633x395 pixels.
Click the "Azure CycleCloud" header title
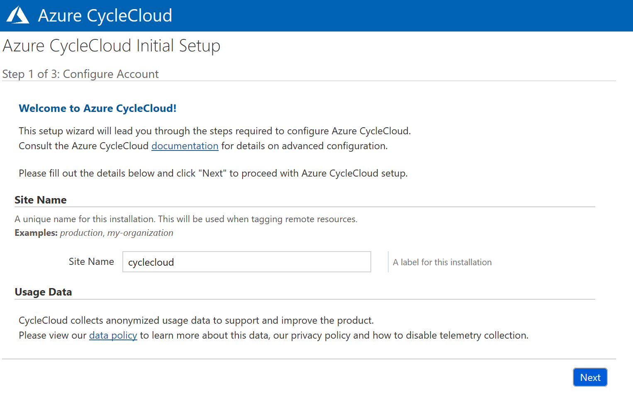(x=105, y=15)
